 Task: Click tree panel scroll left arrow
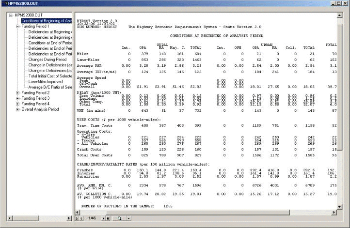click(10, 218)
